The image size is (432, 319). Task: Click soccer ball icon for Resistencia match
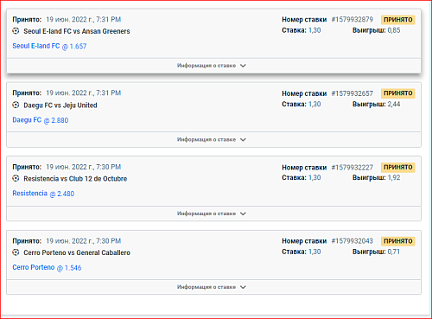16,178
